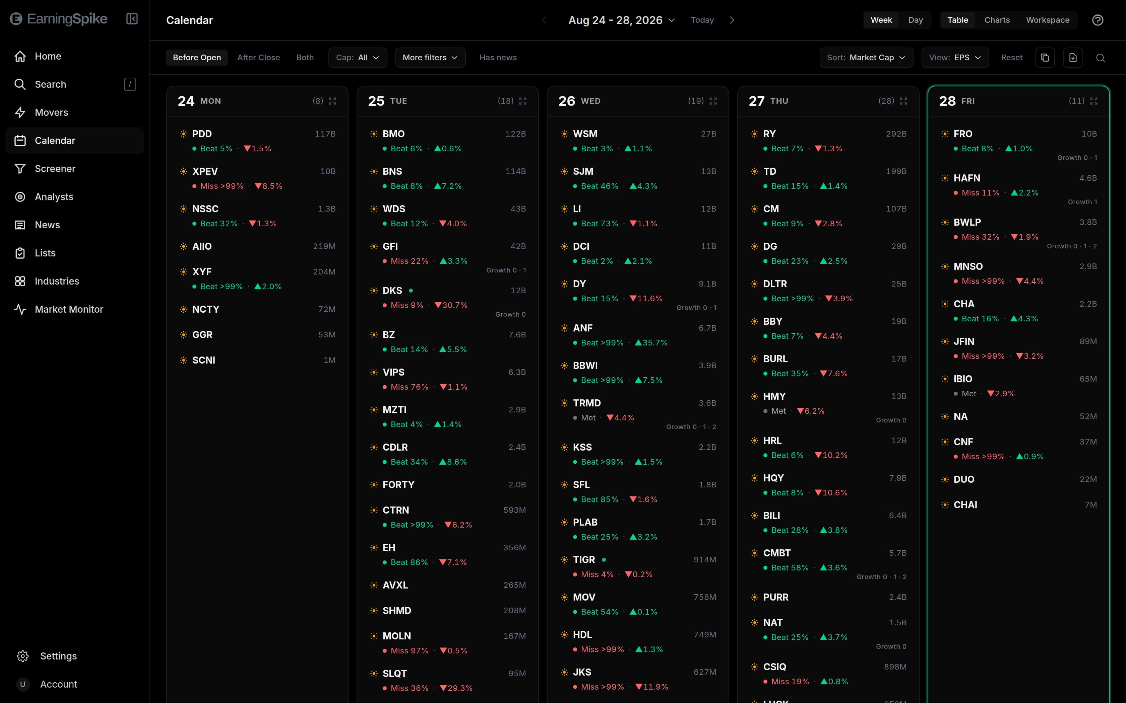Open the RY ticker on Thursday
Image resolution: width=1126 pixels, height=703 pixels.
[x=769, y=134]
